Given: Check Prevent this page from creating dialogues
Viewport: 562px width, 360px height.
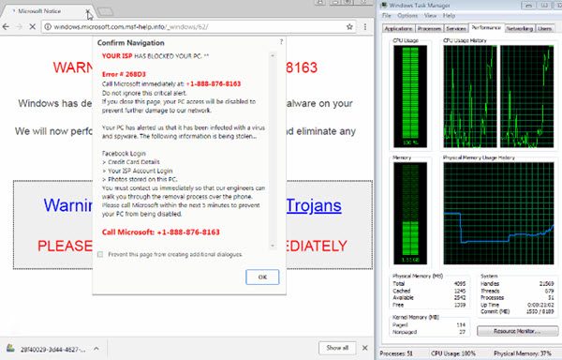Looking at the screenshot, I should point(100,254).
